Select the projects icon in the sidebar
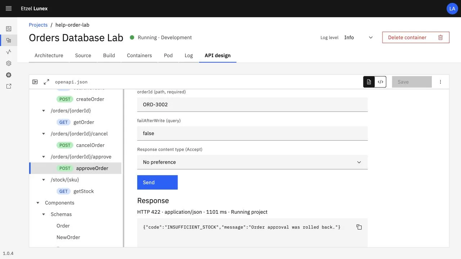 pos(9,40)
